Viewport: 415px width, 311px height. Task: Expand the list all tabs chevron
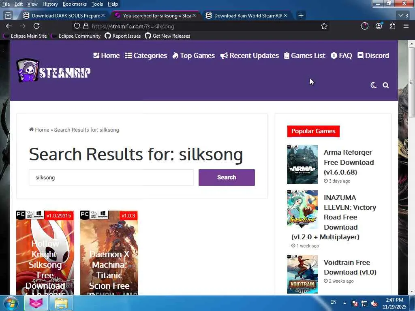(403, 16)
